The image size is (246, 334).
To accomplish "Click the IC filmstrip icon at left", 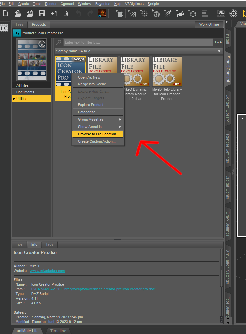I will (x=4, y=28).
